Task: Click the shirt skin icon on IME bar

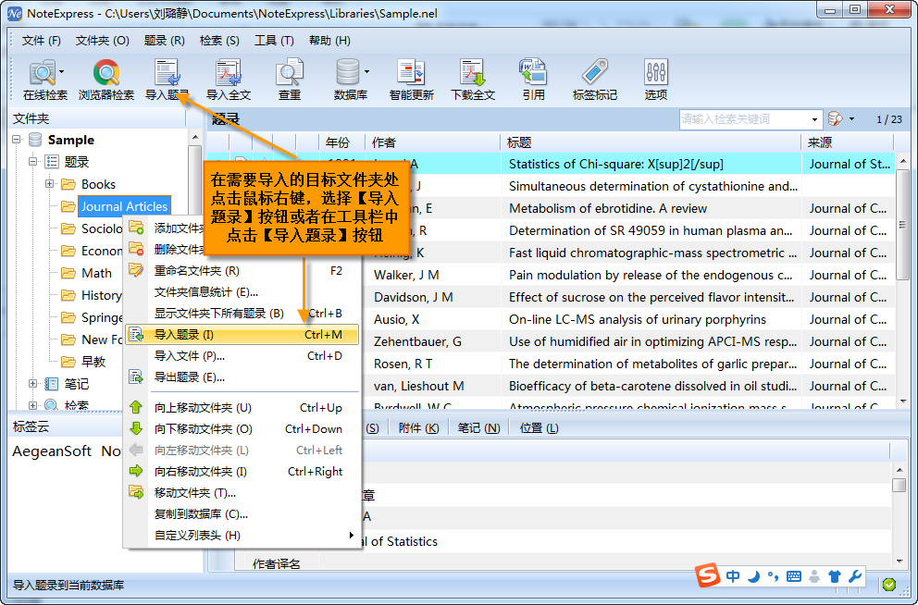Action: pyautogui.click(x=835, y=576)
